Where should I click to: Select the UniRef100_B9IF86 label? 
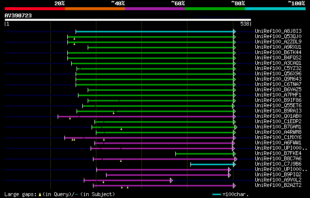click(x=278, y=100)
